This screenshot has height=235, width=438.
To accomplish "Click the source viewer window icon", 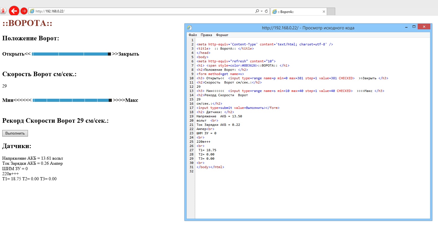I will (x=189, y=28).
